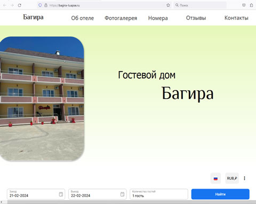Click the hotel building photo
Viewport: 256px width, 204px height.
coord(42,99)
